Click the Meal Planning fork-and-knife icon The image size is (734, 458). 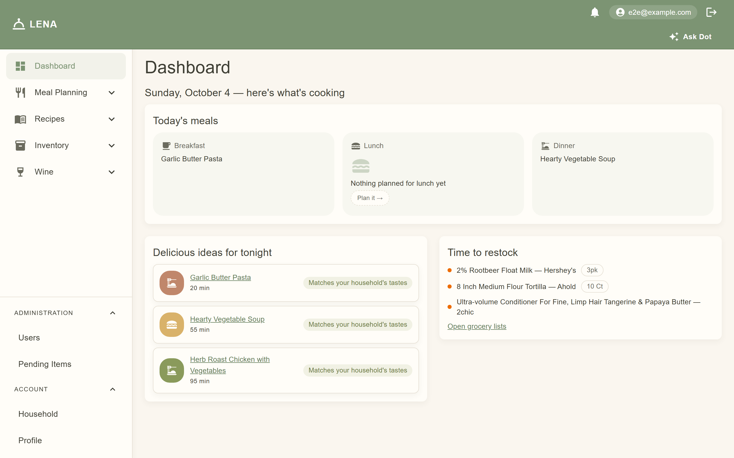point(20,92)
